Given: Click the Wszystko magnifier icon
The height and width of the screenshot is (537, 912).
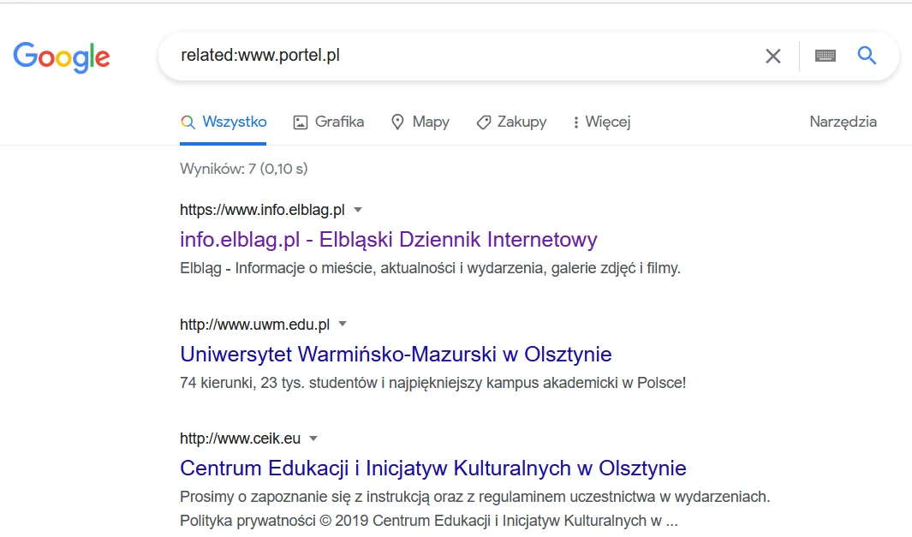Looking at the screenshot, I should click(x=188, y=122).
